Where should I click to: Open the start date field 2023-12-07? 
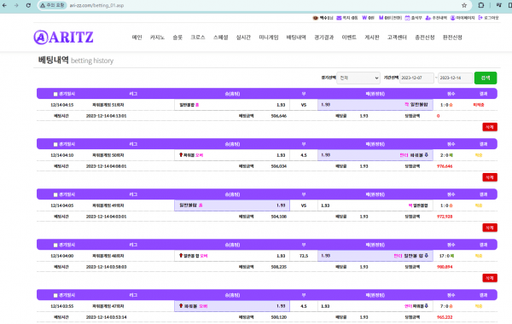point(416,78)
